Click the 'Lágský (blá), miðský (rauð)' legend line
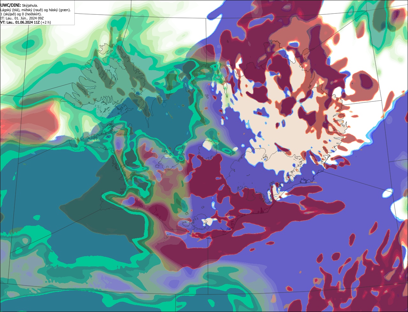The image size is (408, 312). (35, 10)
